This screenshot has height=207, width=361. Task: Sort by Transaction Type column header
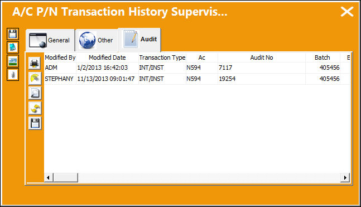pyautogui.click(x=162, y=57)
